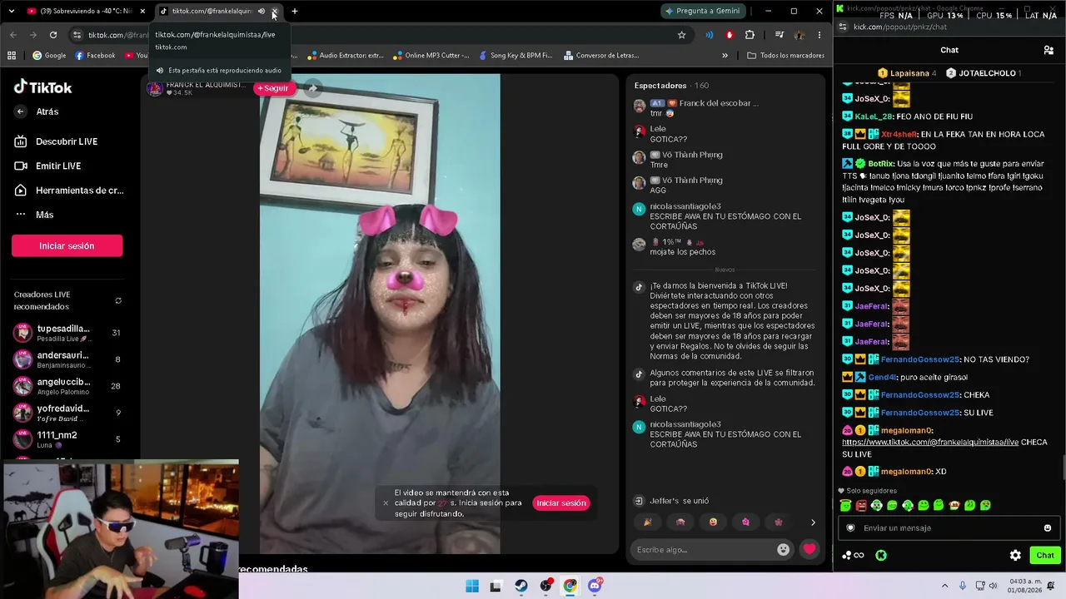Open the Song Key & BPM Finder bookmark
This screenshot has height=599, width=1066.
516,56
